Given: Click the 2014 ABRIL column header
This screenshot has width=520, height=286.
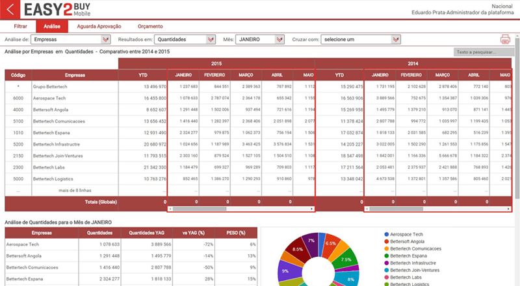Looking at the screenshot, I should pos(474,75).
